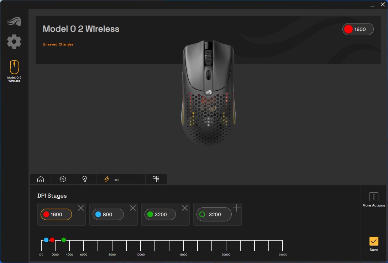Select the green 3200 DPI stage pill
Image resolution: width=388 pixels, height=263 pixels.
click(160, 214)
